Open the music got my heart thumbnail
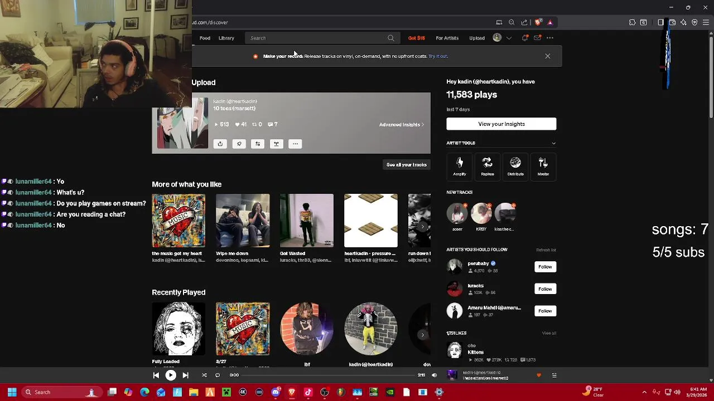 [178, 221]
